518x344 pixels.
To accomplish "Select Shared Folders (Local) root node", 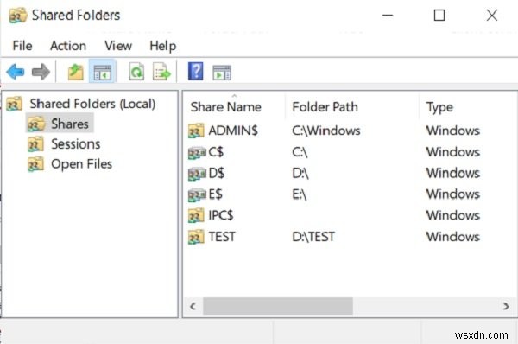I will [92, 104].
